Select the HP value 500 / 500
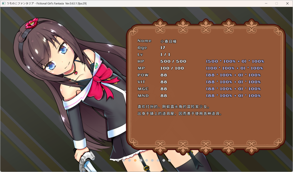The width and height of the screenshot is (293, 172). (x=173, y=61)
